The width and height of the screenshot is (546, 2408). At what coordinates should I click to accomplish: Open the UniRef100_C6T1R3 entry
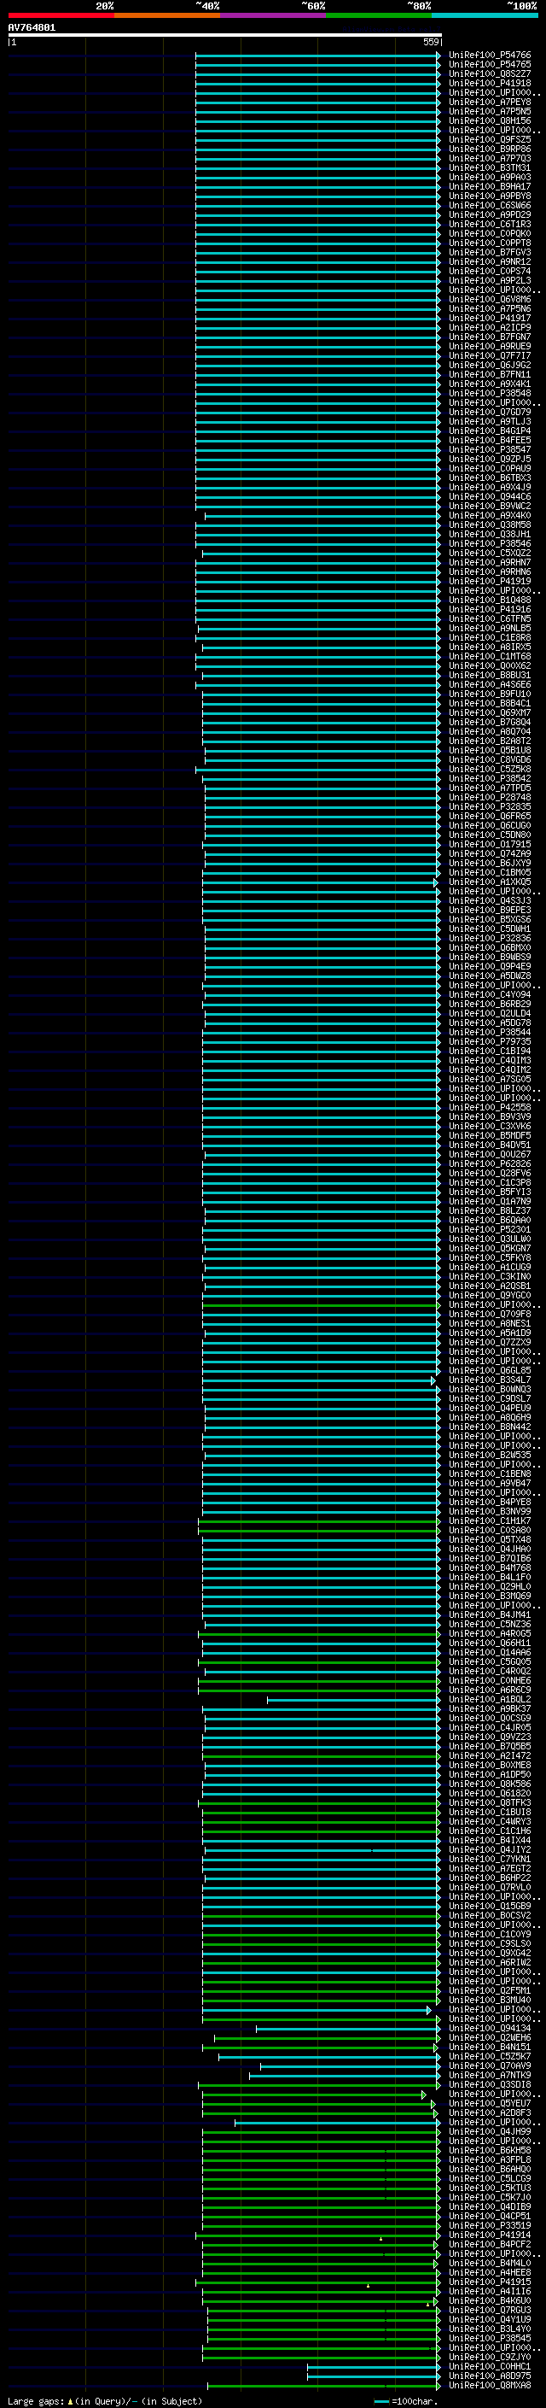coord(489,225)
